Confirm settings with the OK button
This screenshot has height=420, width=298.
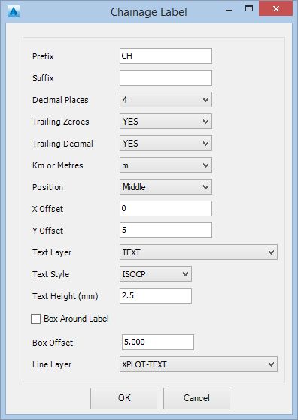[x=123, y=398]
